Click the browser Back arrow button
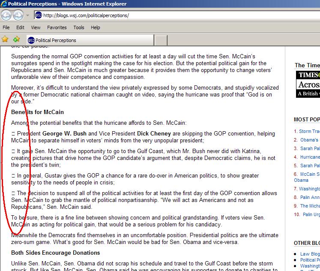 [x=6, y=15]
